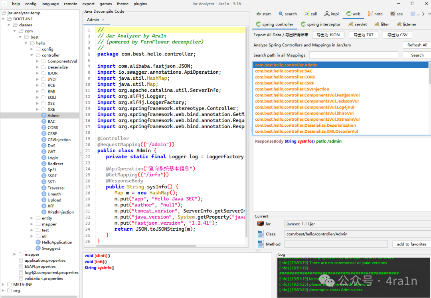The image size is (431, 298).
Task: Collapse the controller folder in tree
Action: pyautogui.click(x=32, y=55)
